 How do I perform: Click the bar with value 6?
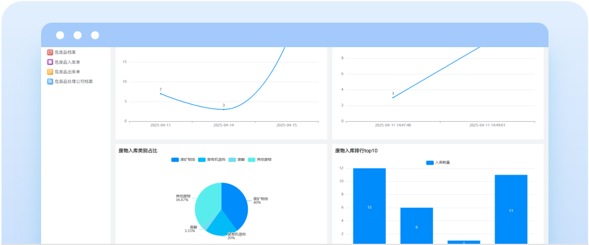coord(417,225)
